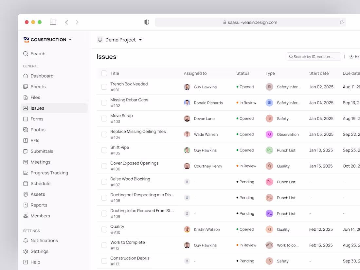The height and width of the screenshot is (270, 360).
Task: Tick the select-all checkbox in the table header
Action: 104,73
